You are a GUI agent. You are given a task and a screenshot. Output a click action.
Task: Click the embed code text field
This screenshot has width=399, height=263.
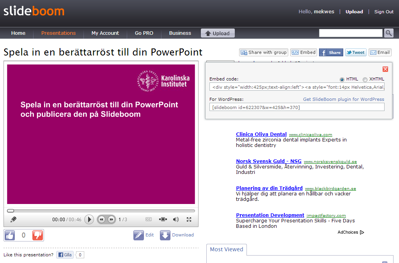click(297, 87)
